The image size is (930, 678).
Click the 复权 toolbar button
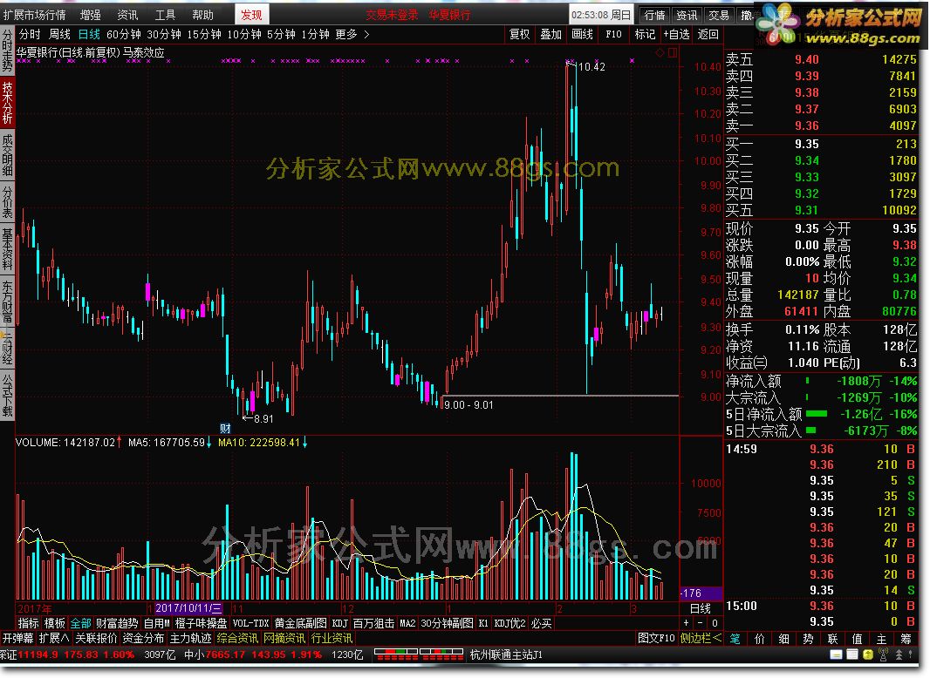coord(520,34)
